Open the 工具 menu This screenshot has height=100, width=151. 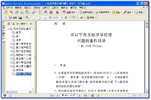(x=55, y=8)
